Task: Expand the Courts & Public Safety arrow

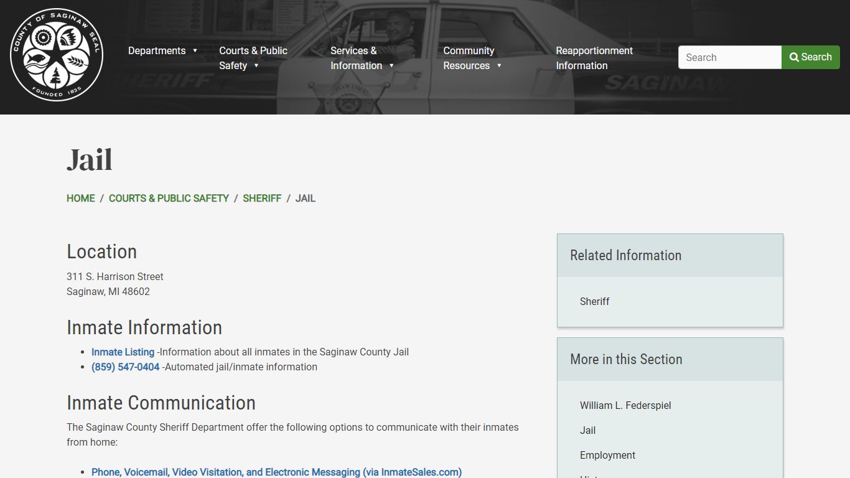Action: coord(256,65)
